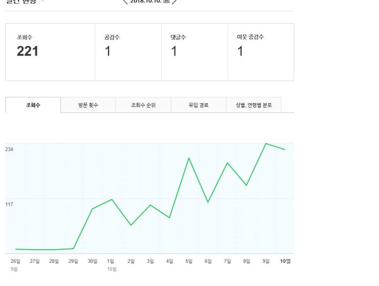Open the 성별, 연령별 분포 tab
This screenshot has width=379, height=286.
click(x=253, y=105)
